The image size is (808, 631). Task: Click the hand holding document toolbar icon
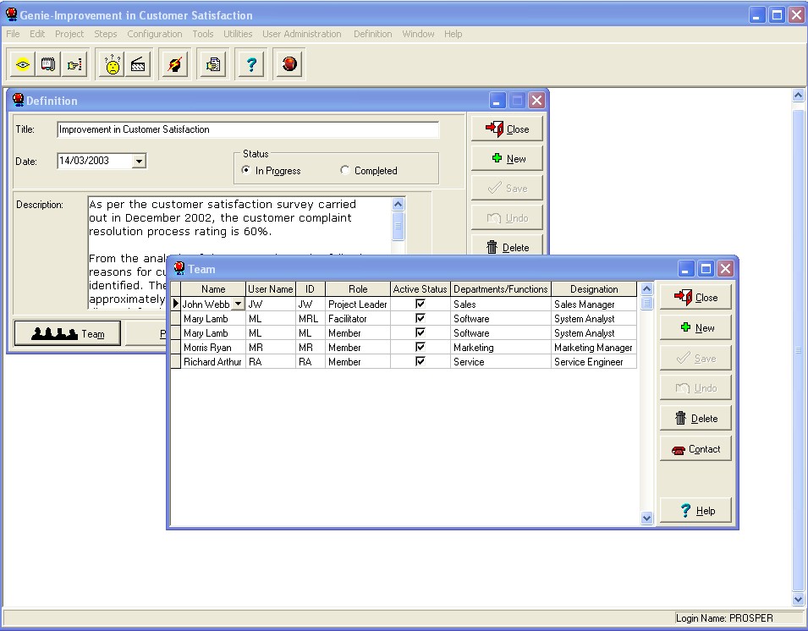click(x=213, y=64)
